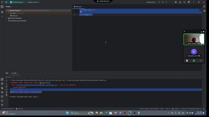Viewport: 209px width, 117px height.
Task: Show more tool windows ellipsis icon
Action: pos(2,16)
